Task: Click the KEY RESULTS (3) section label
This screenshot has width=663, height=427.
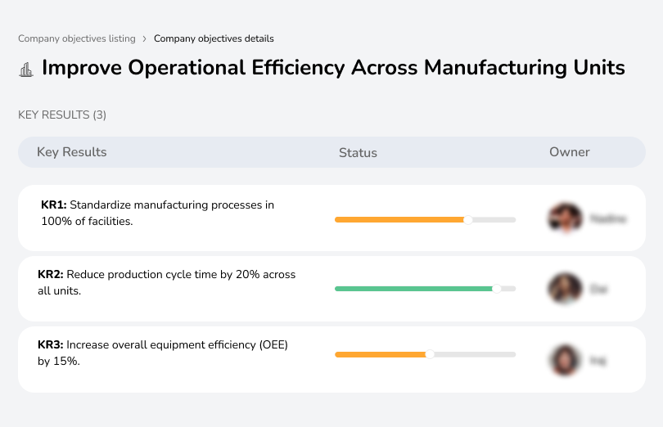Action: [x=62, y=115]
